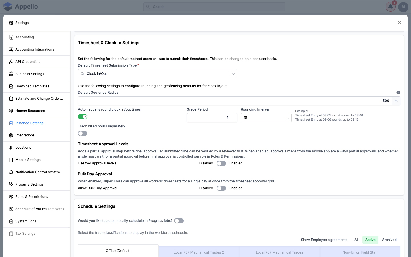Click the Tax Settings icon
The width and height of the screenshot is (411, 257).
pyautogui.click(x=11, y=234)
